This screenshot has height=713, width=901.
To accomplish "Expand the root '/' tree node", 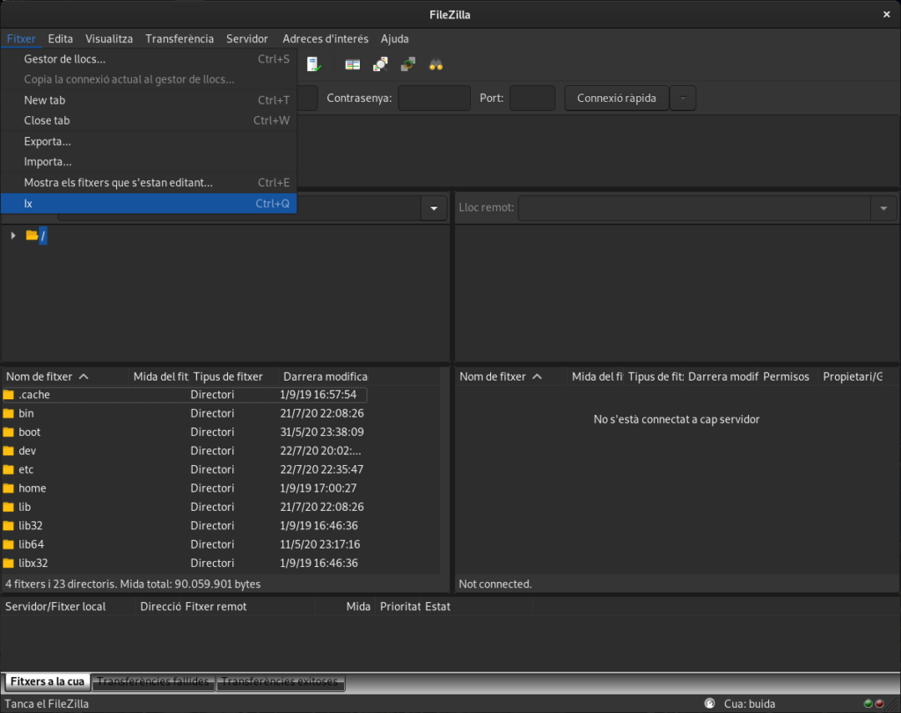I will [12, 236].
